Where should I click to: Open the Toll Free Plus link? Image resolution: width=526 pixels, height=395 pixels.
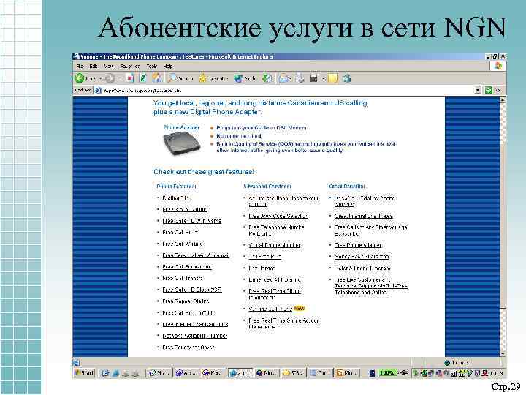click(264, 256)
